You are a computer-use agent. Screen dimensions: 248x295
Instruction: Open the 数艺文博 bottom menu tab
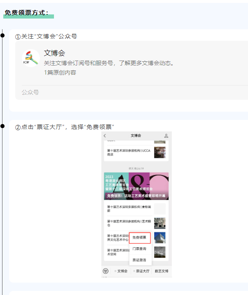click(161, 271)
